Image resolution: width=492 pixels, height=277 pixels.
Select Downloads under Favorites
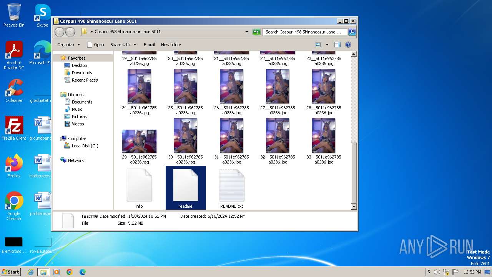coord(81,73)
